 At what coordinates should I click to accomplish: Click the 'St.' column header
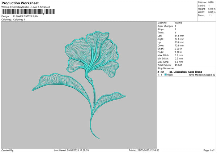171,72
